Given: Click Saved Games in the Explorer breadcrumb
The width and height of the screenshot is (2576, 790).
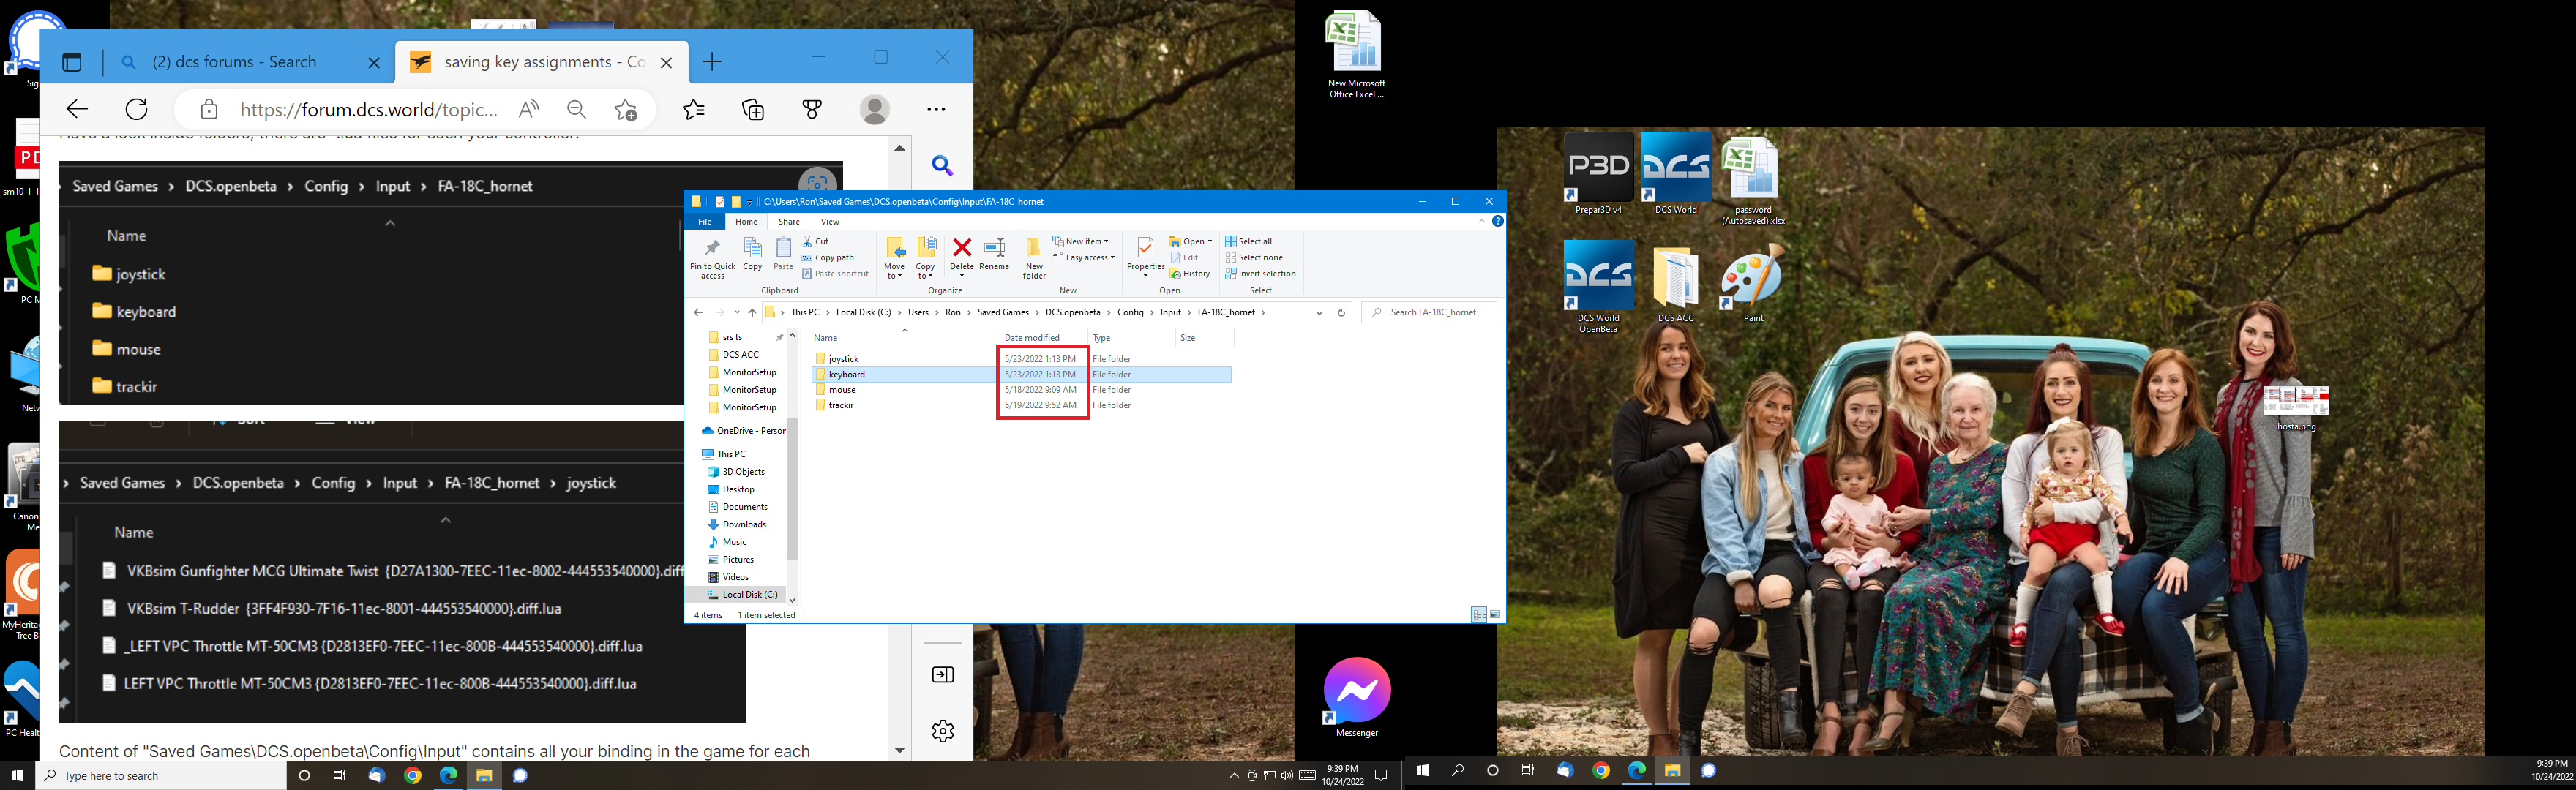Looking at the screenshot, I should (1003, 312).
